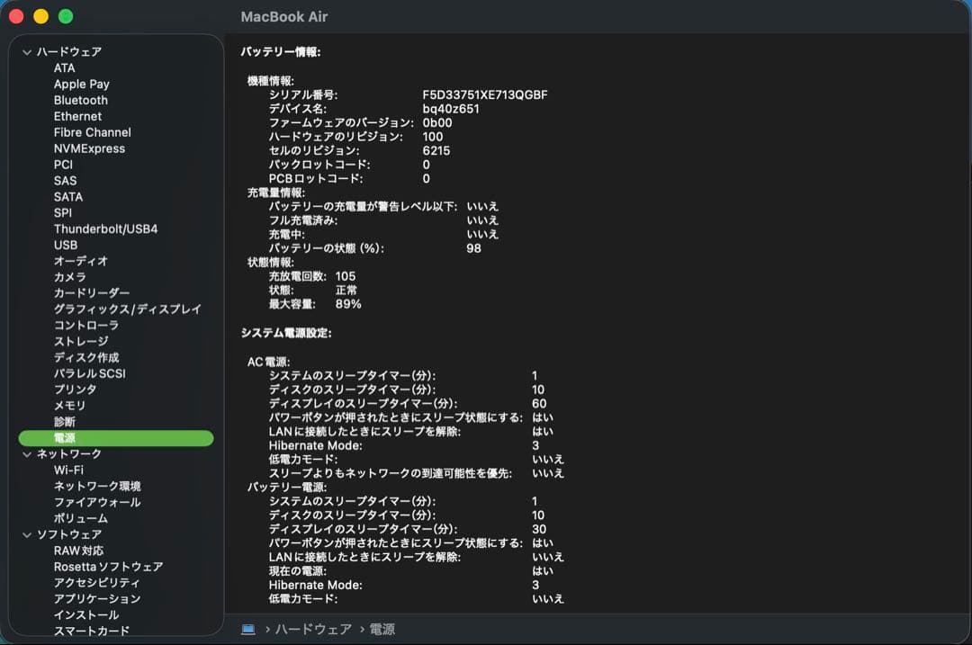Click cell revision value 6215
This screenshot has width=972, height=645.
[x=436, y=150]
